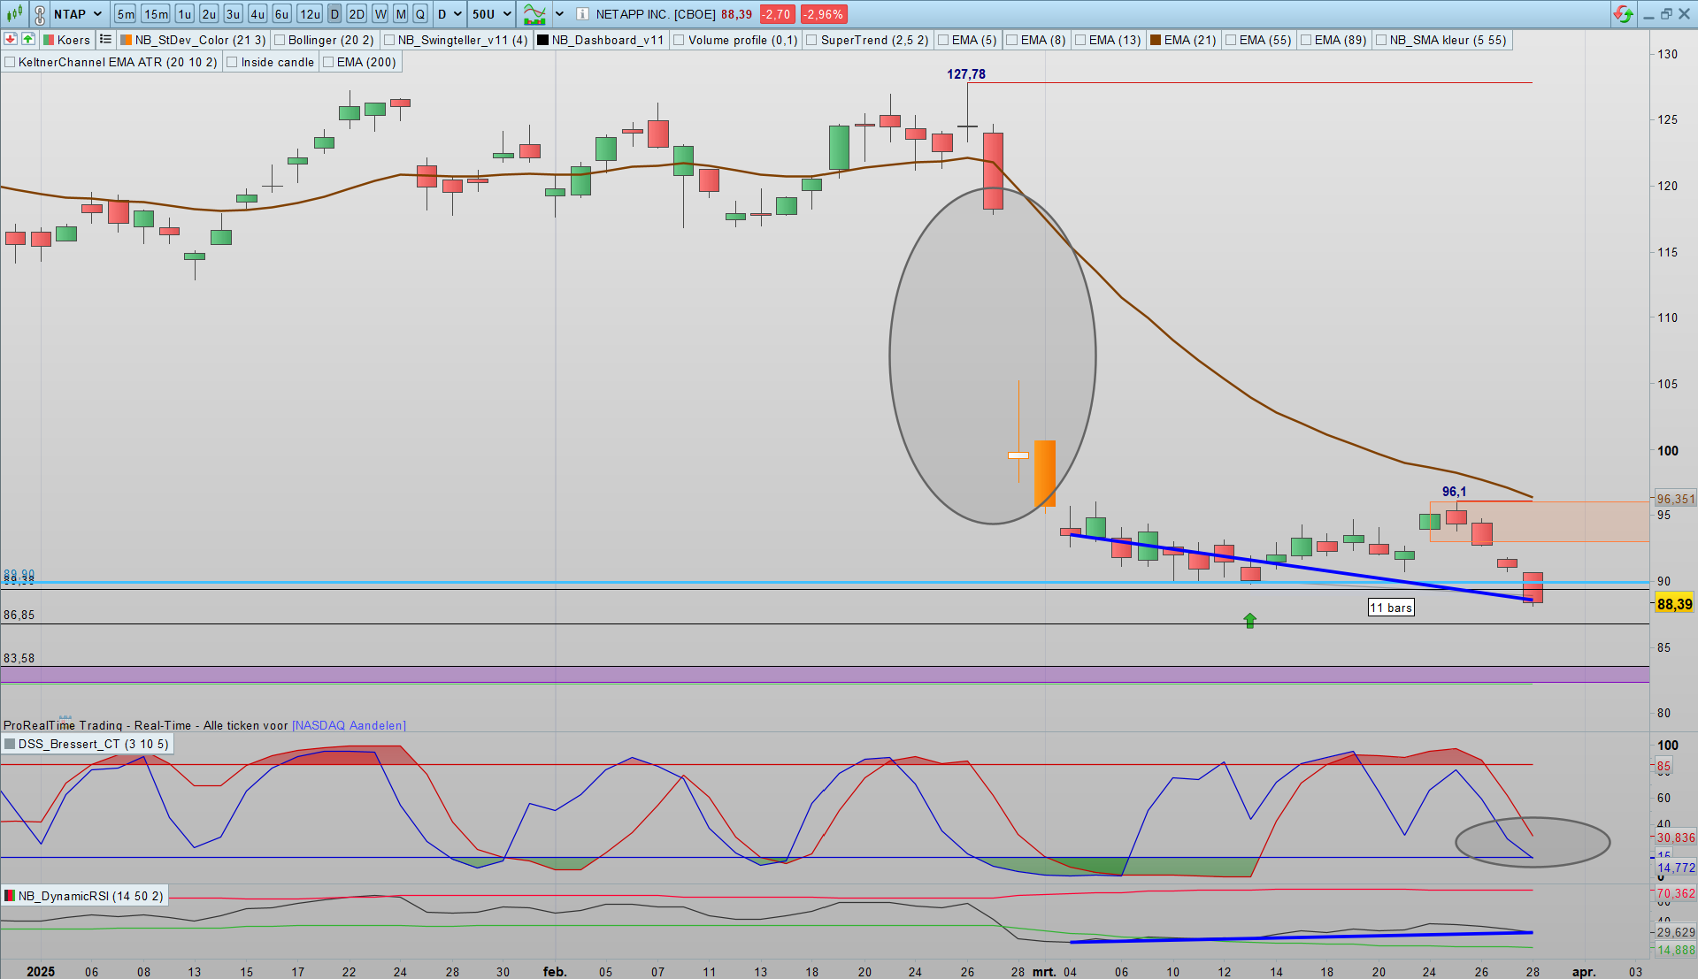The height and width of the screenshot is (979, 1698).
Task: Open the DSS_Bressert_CT (3 10 5) panel label
Action: 87,744
